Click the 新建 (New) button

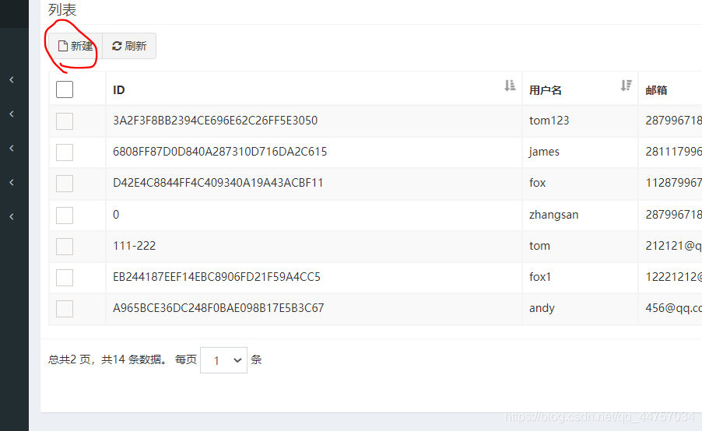[x=75, y=46]
